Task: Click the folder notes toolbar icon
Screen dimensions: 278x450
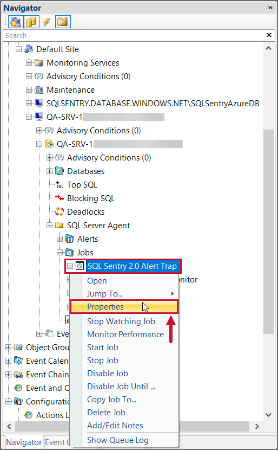Action: (63, 22)
